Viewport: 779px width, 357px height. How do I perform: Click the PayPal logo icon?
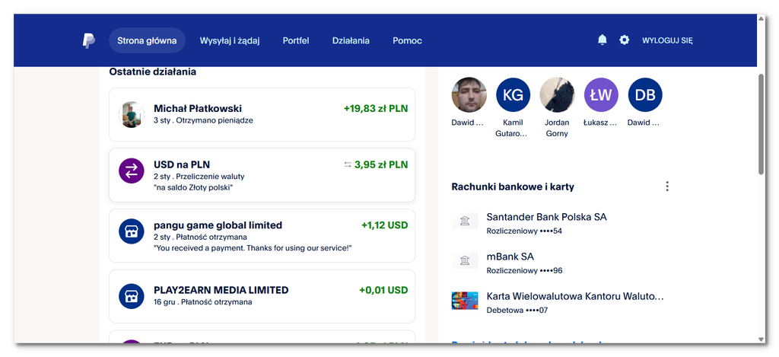click(88, 41)
